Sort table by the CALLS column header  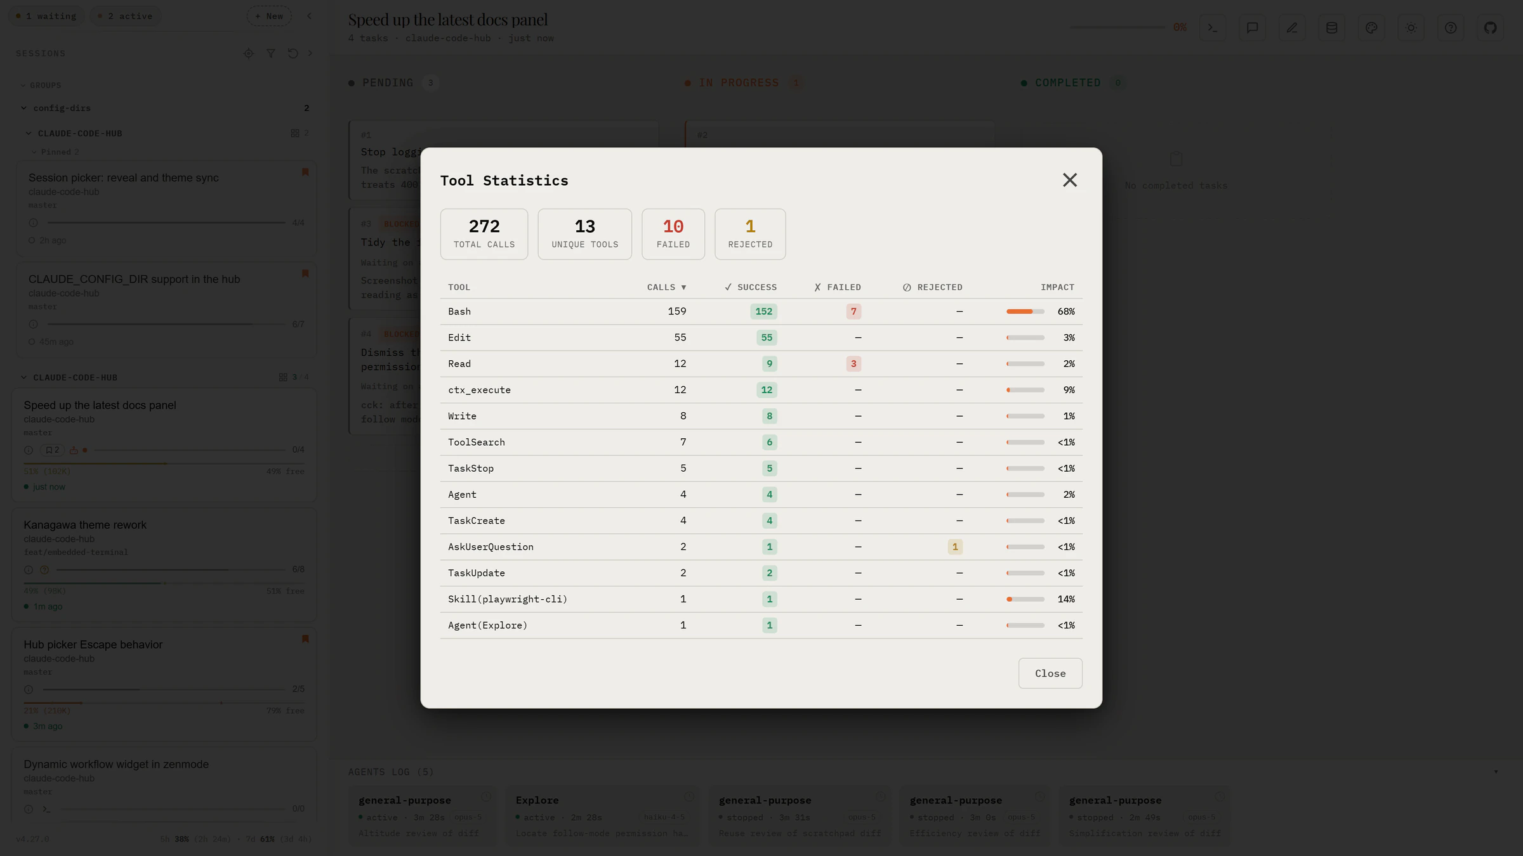(666, 287)
